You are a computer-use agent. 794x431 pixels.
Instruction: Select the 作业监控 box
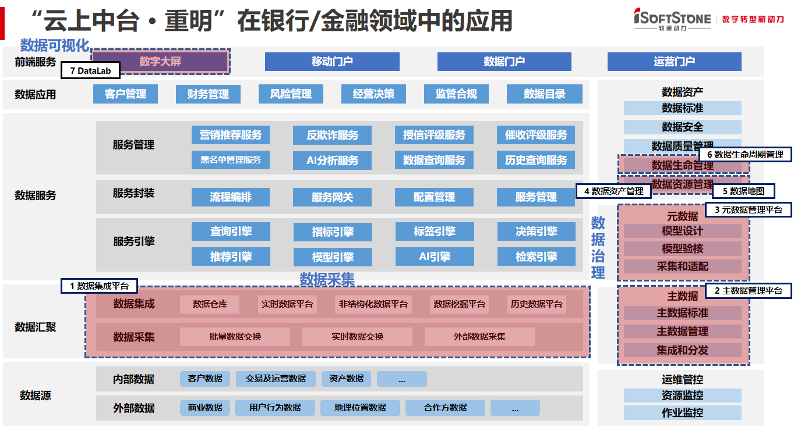[683, 413]
